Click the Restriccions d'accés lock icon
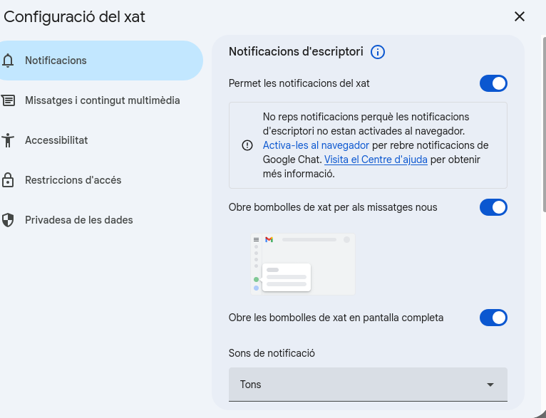 9,180
